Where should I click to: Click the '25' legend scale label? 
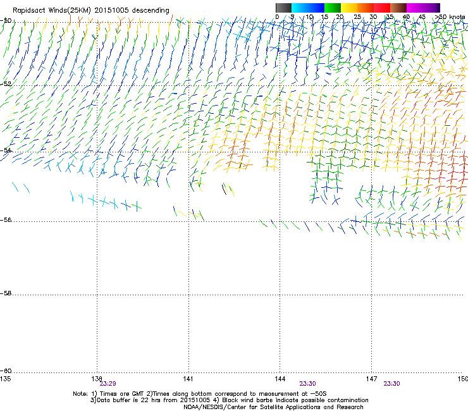(357, 16)
